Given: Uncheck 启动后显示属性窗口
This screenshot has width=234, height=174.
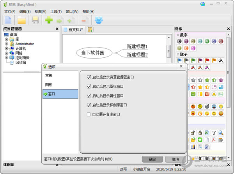Looking at the screenshot, I should pyautogui.click(x=89, y=96).
